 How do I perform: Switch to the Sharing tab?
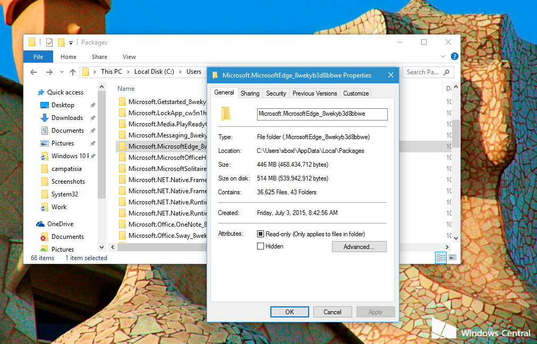click(x=250, y=93)
